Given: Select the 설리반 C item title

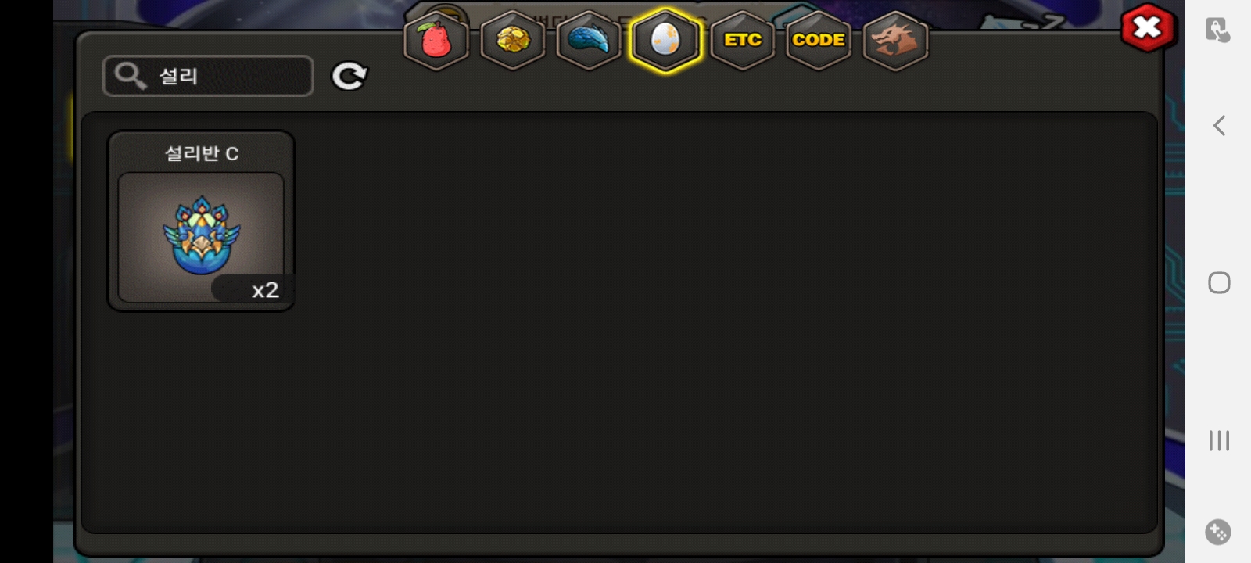Looking at the screenshot, I should coord(202,153).
